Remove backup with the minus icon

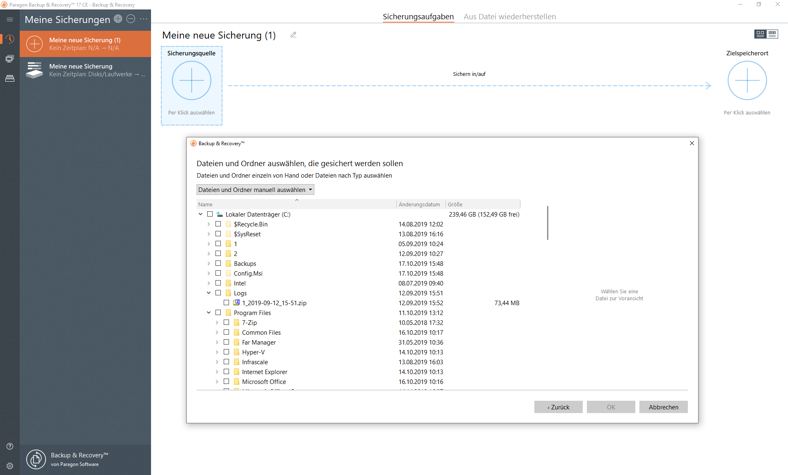pyautogui.click(x=131, y=19)
